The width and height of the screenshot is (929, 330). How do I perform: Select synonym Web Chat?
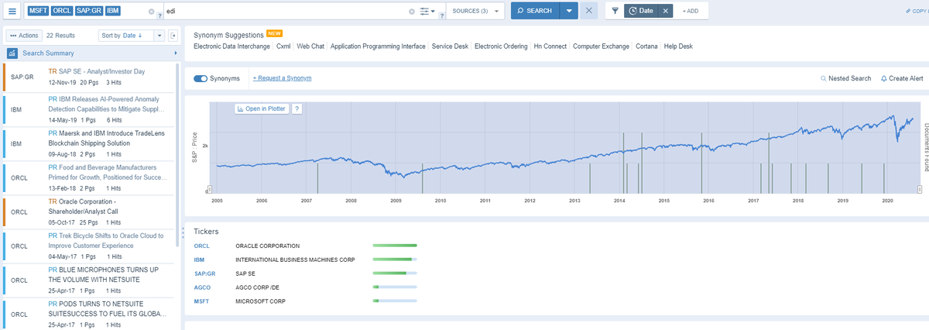pos(311,46)
